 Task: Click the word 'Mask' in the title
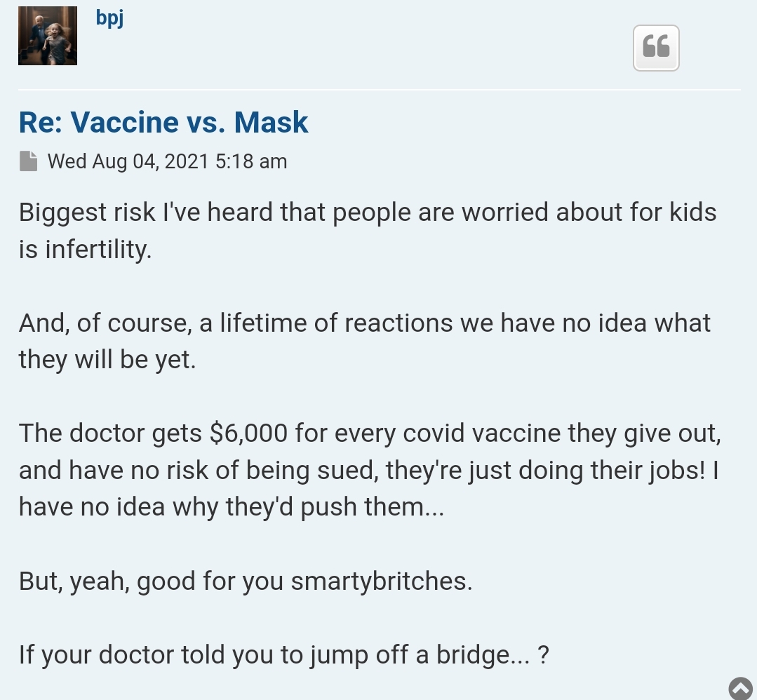coord(271,121)
